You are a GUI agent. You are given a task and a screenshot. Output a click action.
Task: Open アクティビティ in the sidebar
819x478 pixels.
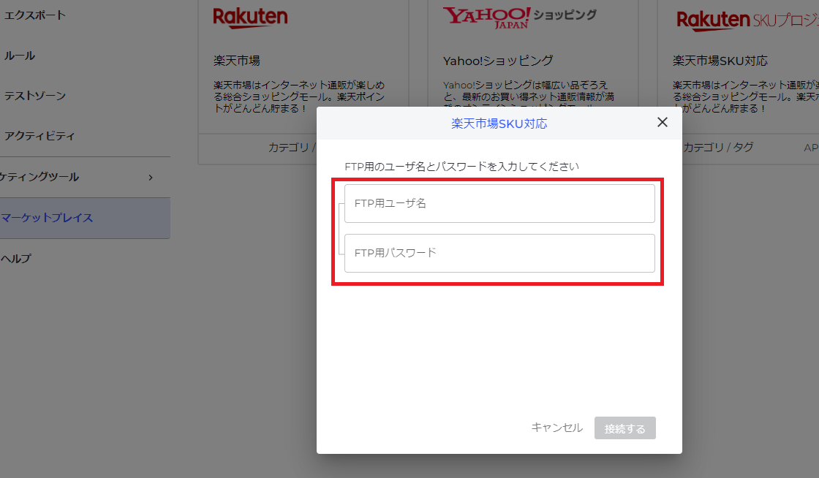tap(39, 136)
